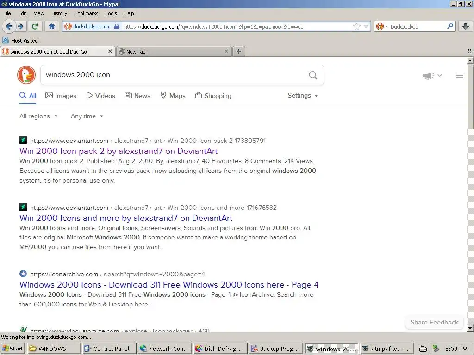Open a new tab with the plus button
Screen dimensions: 474x355
(x=239, y=51)
